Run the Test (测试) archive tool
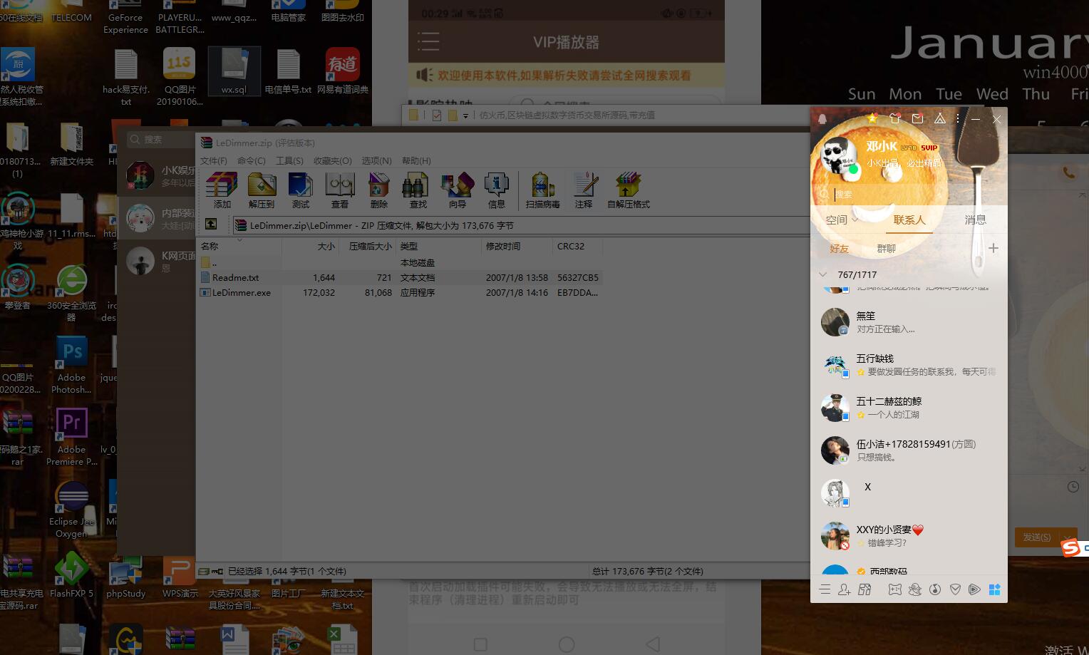Viewport: 1089px width, 655px height. point(300,189)
